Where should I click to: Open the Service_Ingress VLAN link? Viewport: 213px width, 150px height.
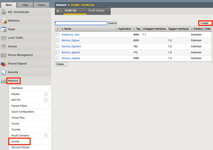pos(71,58)
